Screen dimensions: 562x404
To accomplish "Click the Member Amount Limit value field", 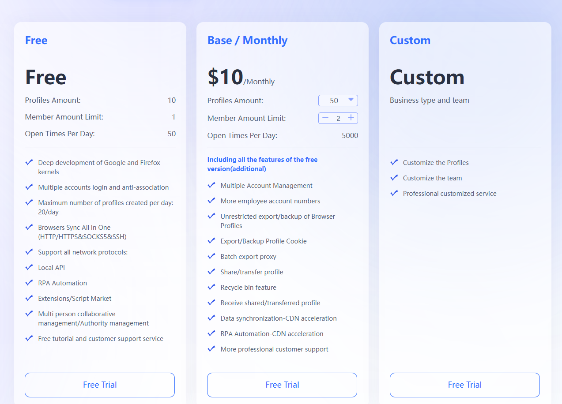I will coord(338,118).
